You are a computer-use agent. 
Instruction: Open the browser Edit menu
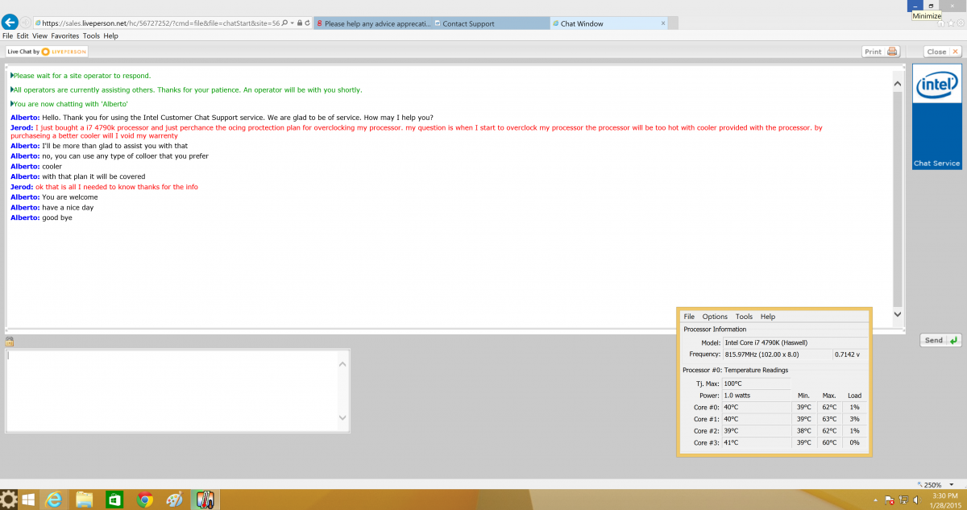[x=23, y=35]
